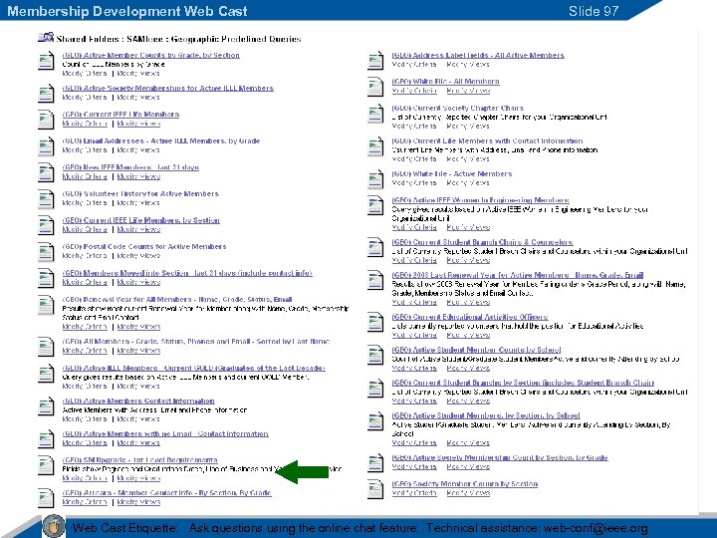Click the icon beside Current Student Branch Chairs & Counselors
717x538 pixels.
375,247
